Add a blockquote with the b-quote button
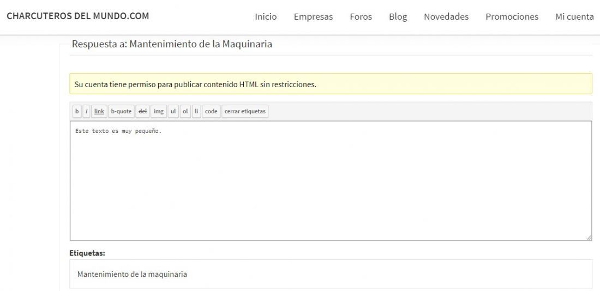 [x=121, y=111]
